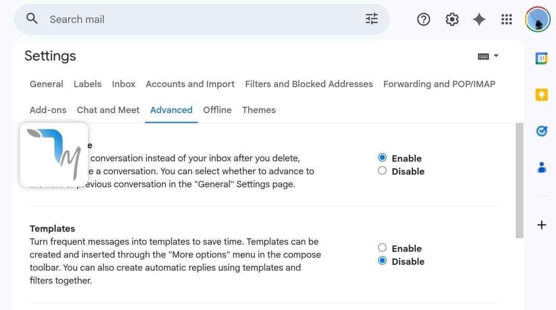Click the Get add-ons plus icon
This screenshot has width=556, height=310.
[541, 225]
